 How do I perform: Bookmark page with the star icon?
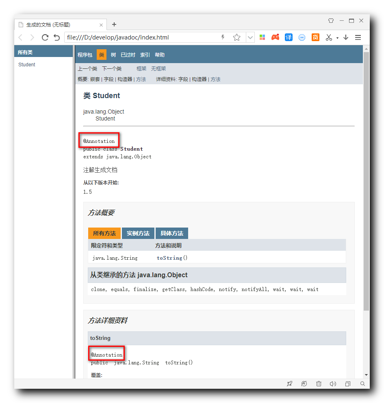tap(236, 37)
